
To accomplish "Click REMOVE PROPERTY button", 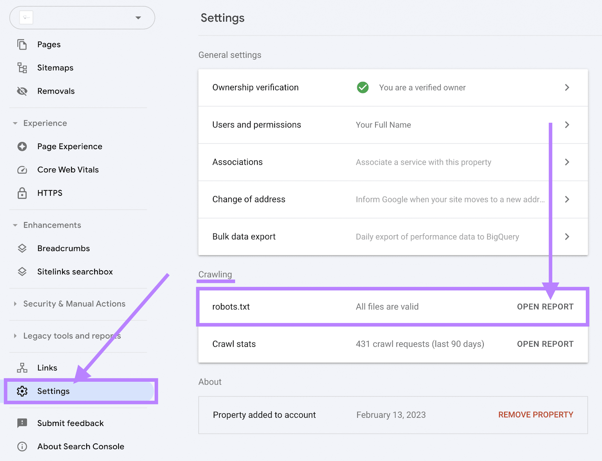I will 536,415.
